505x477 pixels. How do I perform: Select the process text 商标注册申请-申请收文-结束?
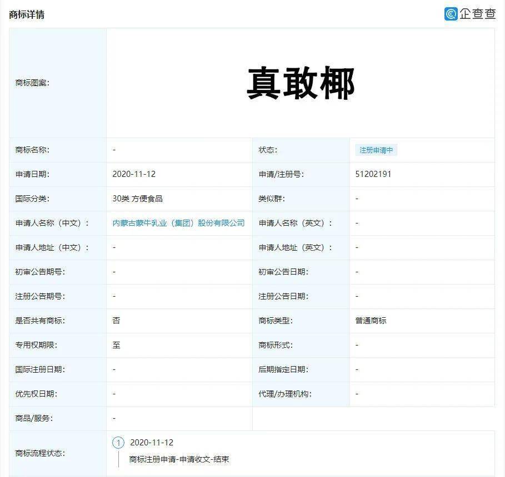179,459
